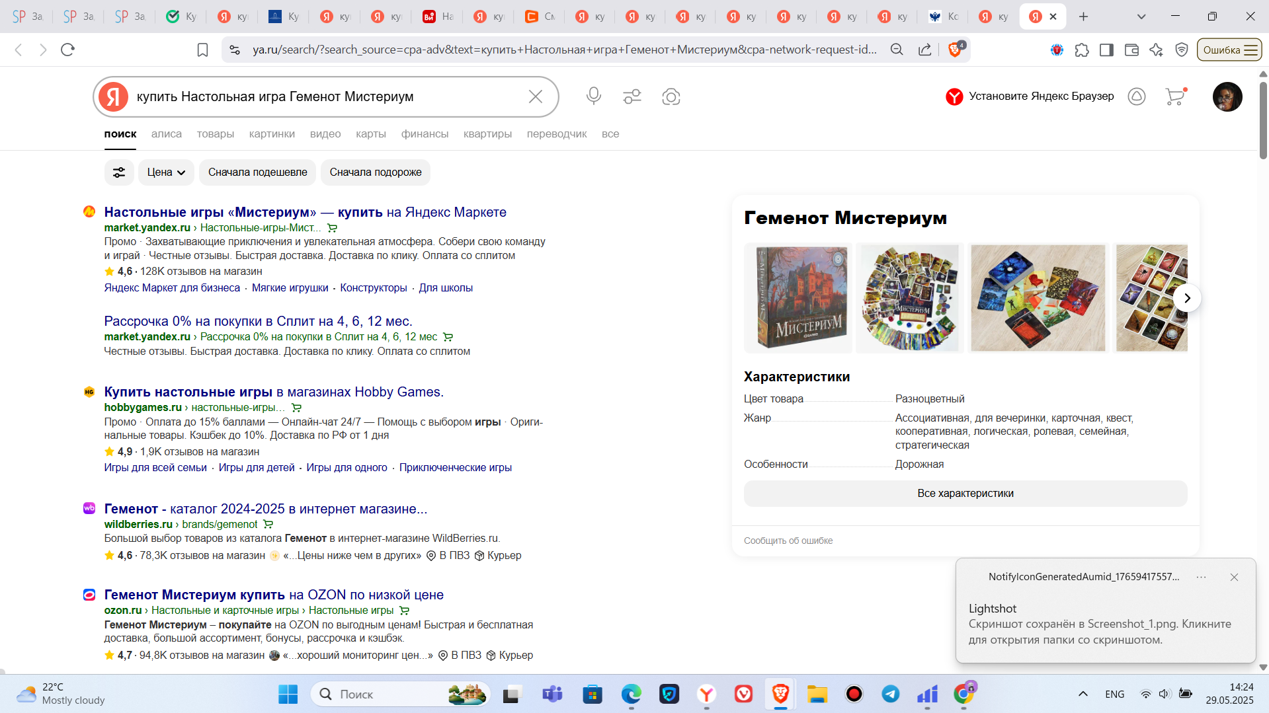The height and width of the screenshot is (713, 1269).
Task: Open the Wildberries Геменот catalog link
Action: click(266, 509)
